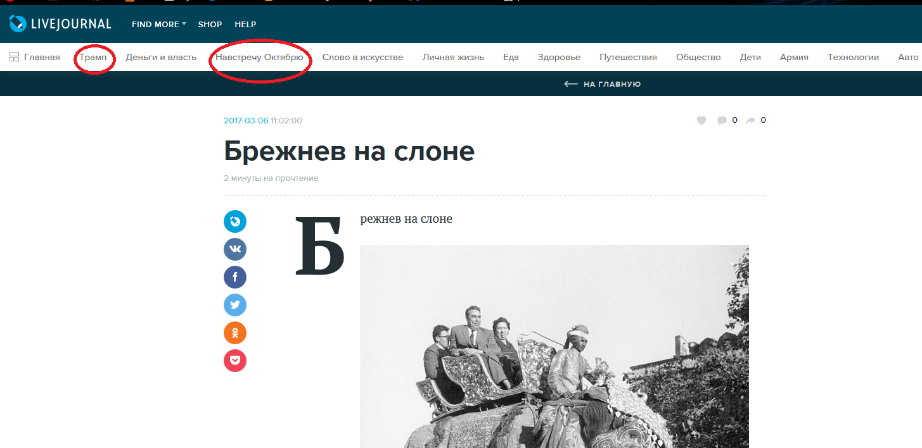Open the Трамп category
The image size is (922, 448).
point(93,57)
